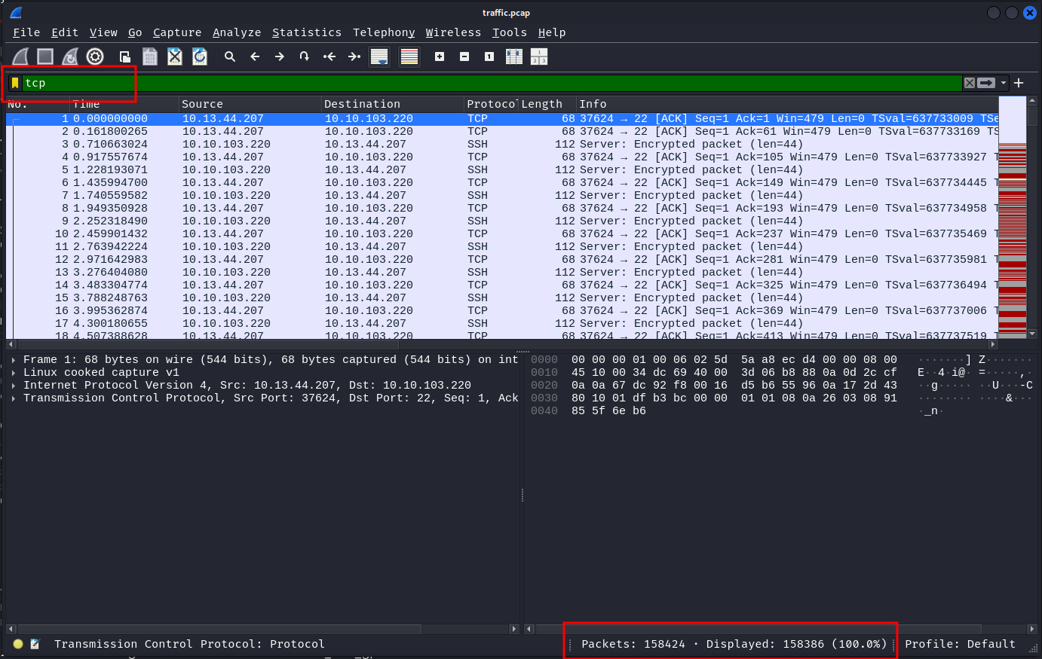Reload the capture file

[x=200, y=56]
